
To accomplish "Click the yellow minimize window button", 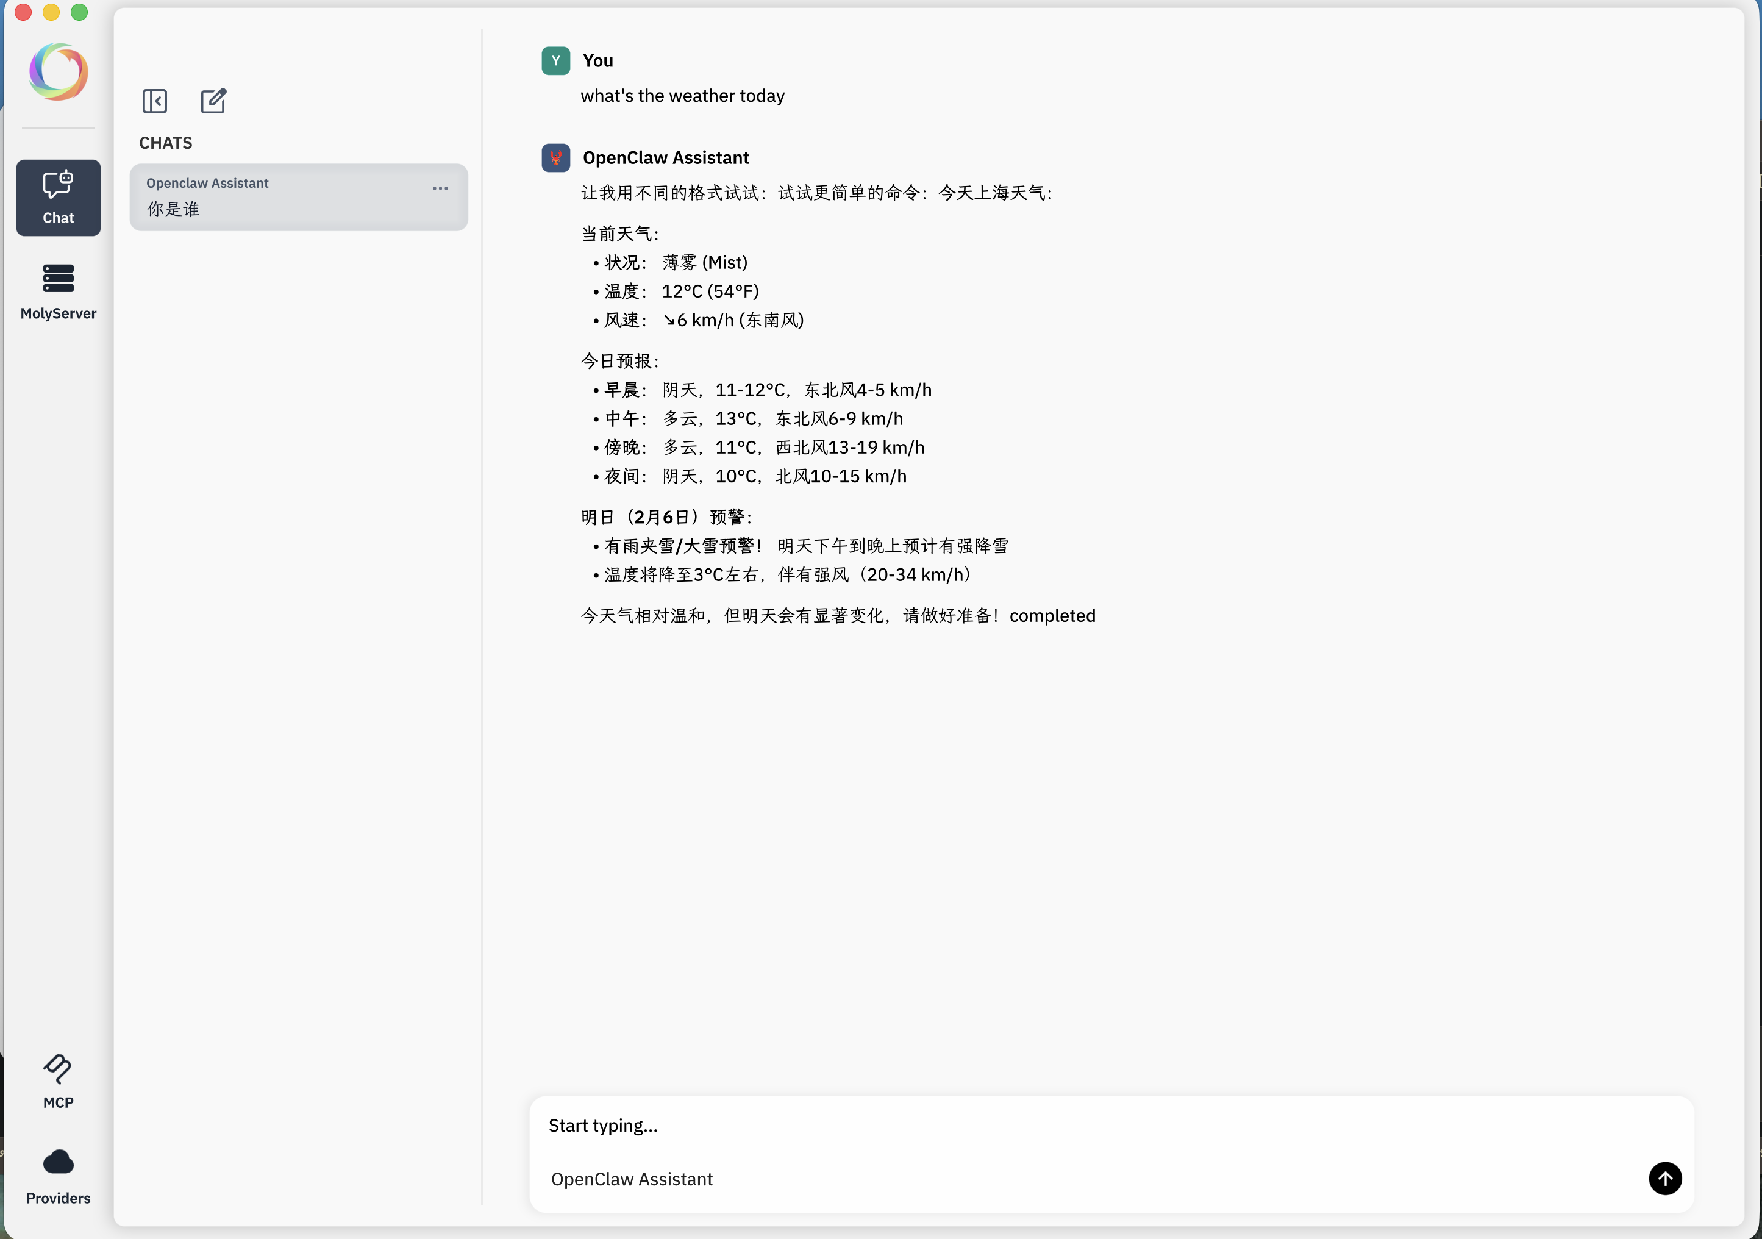I will (51, 12).
